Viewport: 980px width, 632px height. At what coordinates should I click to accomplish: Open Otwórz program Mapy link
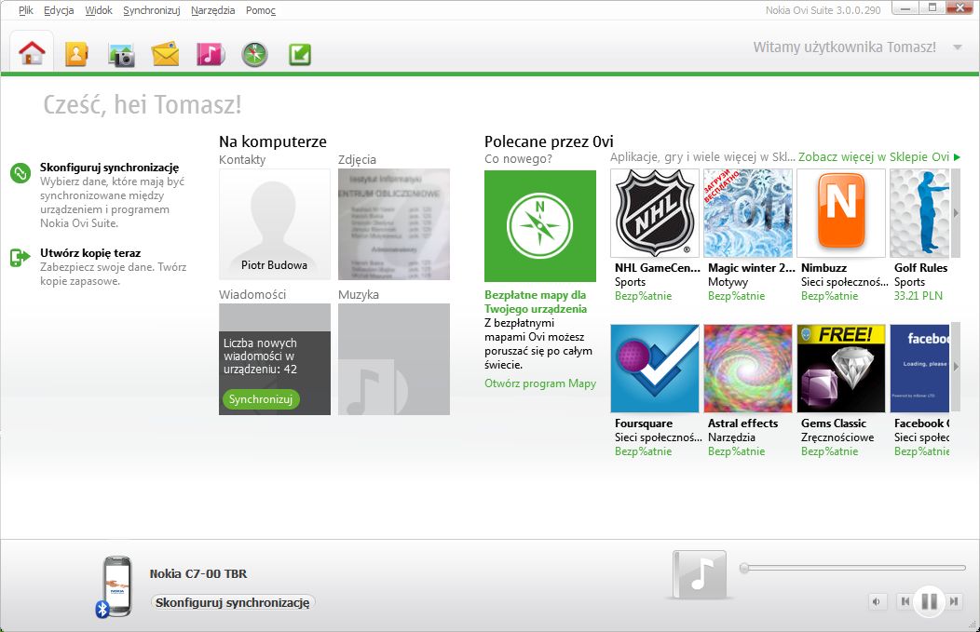(x=540, y=383)
